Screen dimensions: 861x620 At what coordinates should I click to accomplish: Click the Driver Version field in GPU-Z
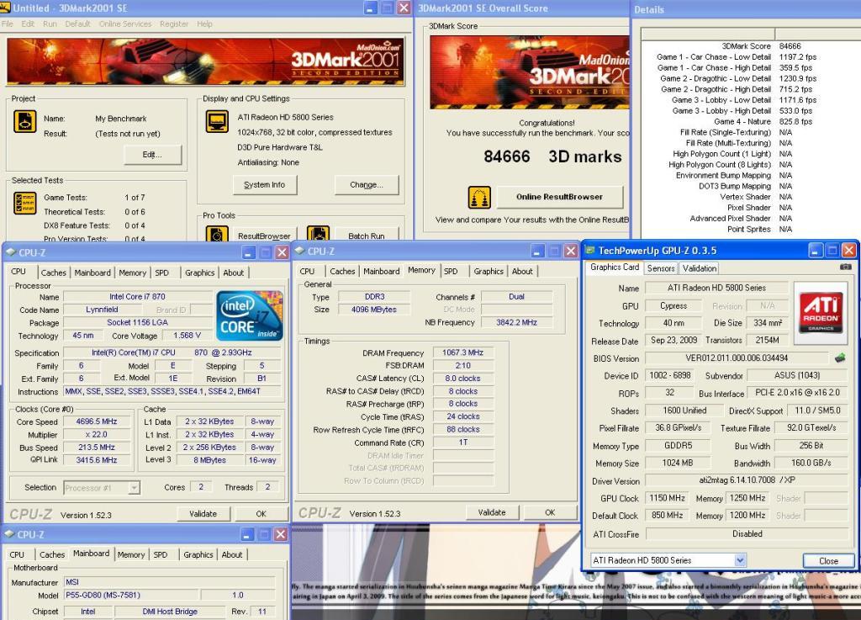(x=745, y=480)
